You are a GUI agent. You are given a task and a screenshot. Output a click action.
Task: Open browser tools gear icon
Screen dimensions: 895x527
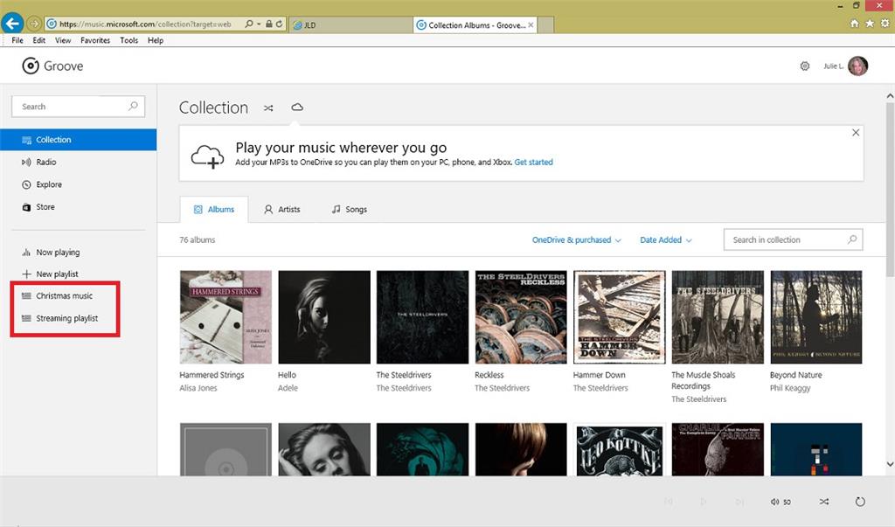point(885,24)
